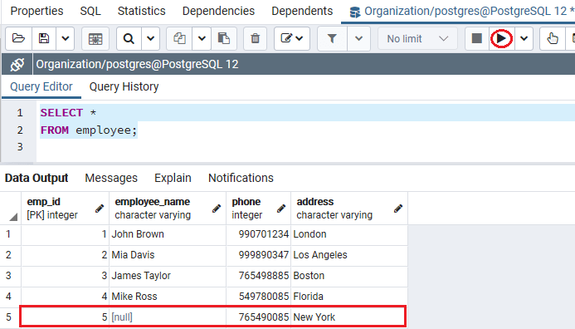This screenshot has width=575, height=329.
Task: Select the Query Editor tab
Action: pos(41,86)
